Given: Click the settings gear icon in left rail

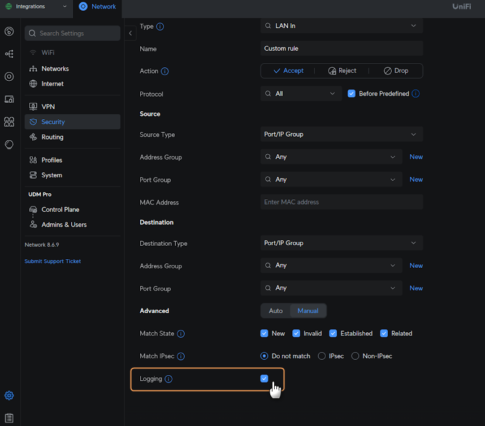Looking at the screenshot, I should point(9,395).
